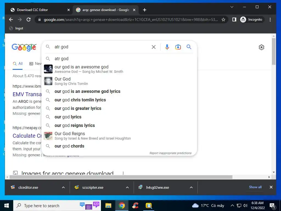Screen dimensions: 281x211
Task: Close the arqc genexe download tab
Action: pos(134,10)
